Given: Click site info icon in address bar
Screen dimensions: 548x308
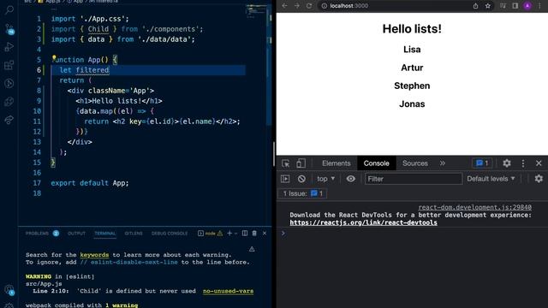Looking at the screenshot, I should point(324,6).
